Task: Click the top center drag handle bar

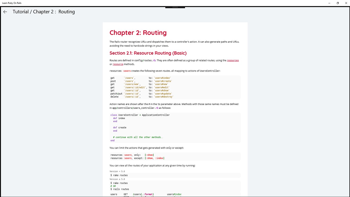Action: [x=175, y=7]
